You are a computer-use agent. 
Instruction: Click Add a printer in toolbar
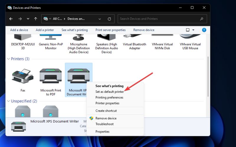45,30
